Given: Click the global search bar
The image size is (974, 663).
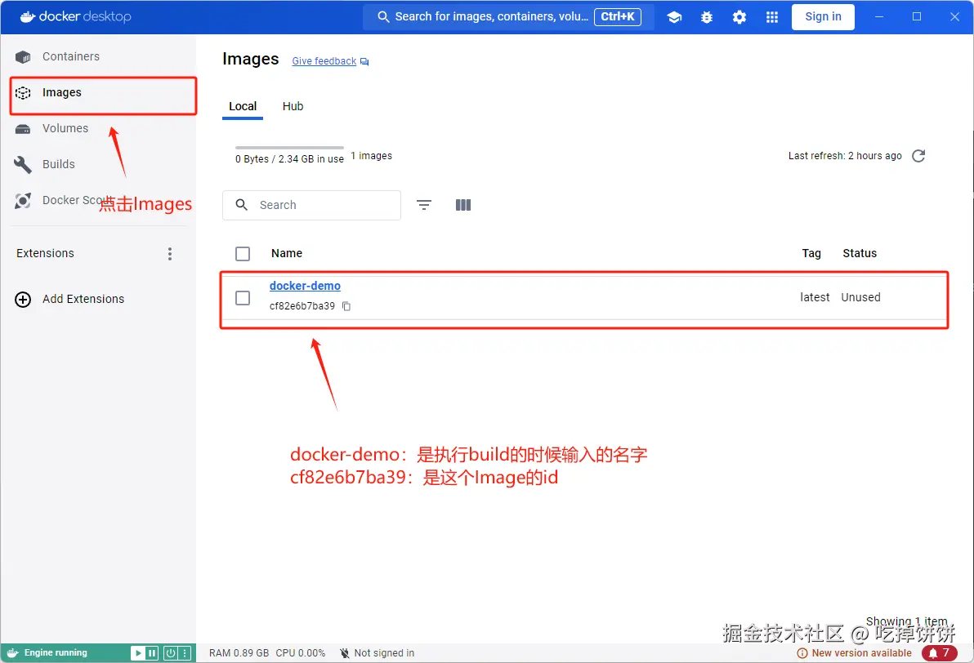Looking at the screenshot, I should (508, 17).
